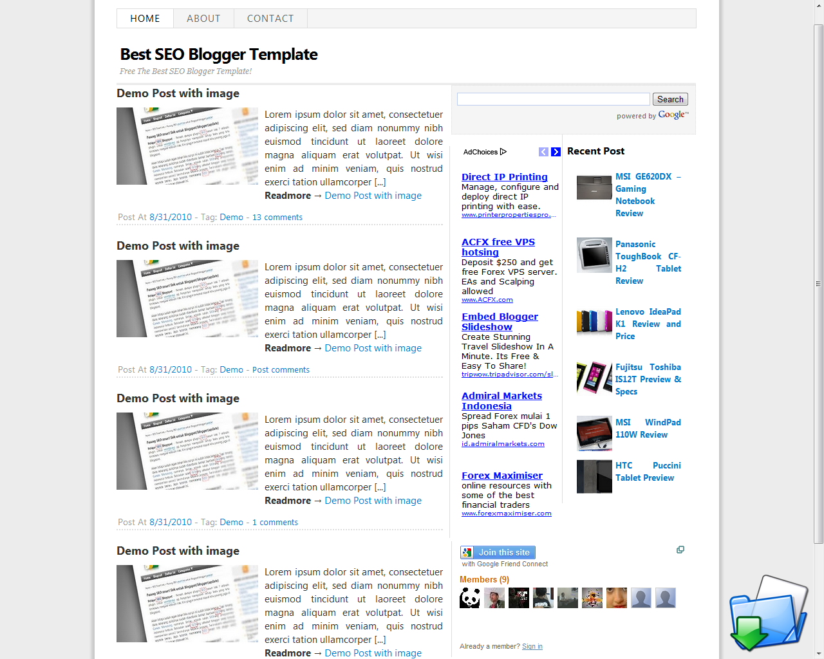Open the Panasonic ToughBook thumbnail
Image resolution: width=824 pixels, height=659 pixels.
coord(594,255)
